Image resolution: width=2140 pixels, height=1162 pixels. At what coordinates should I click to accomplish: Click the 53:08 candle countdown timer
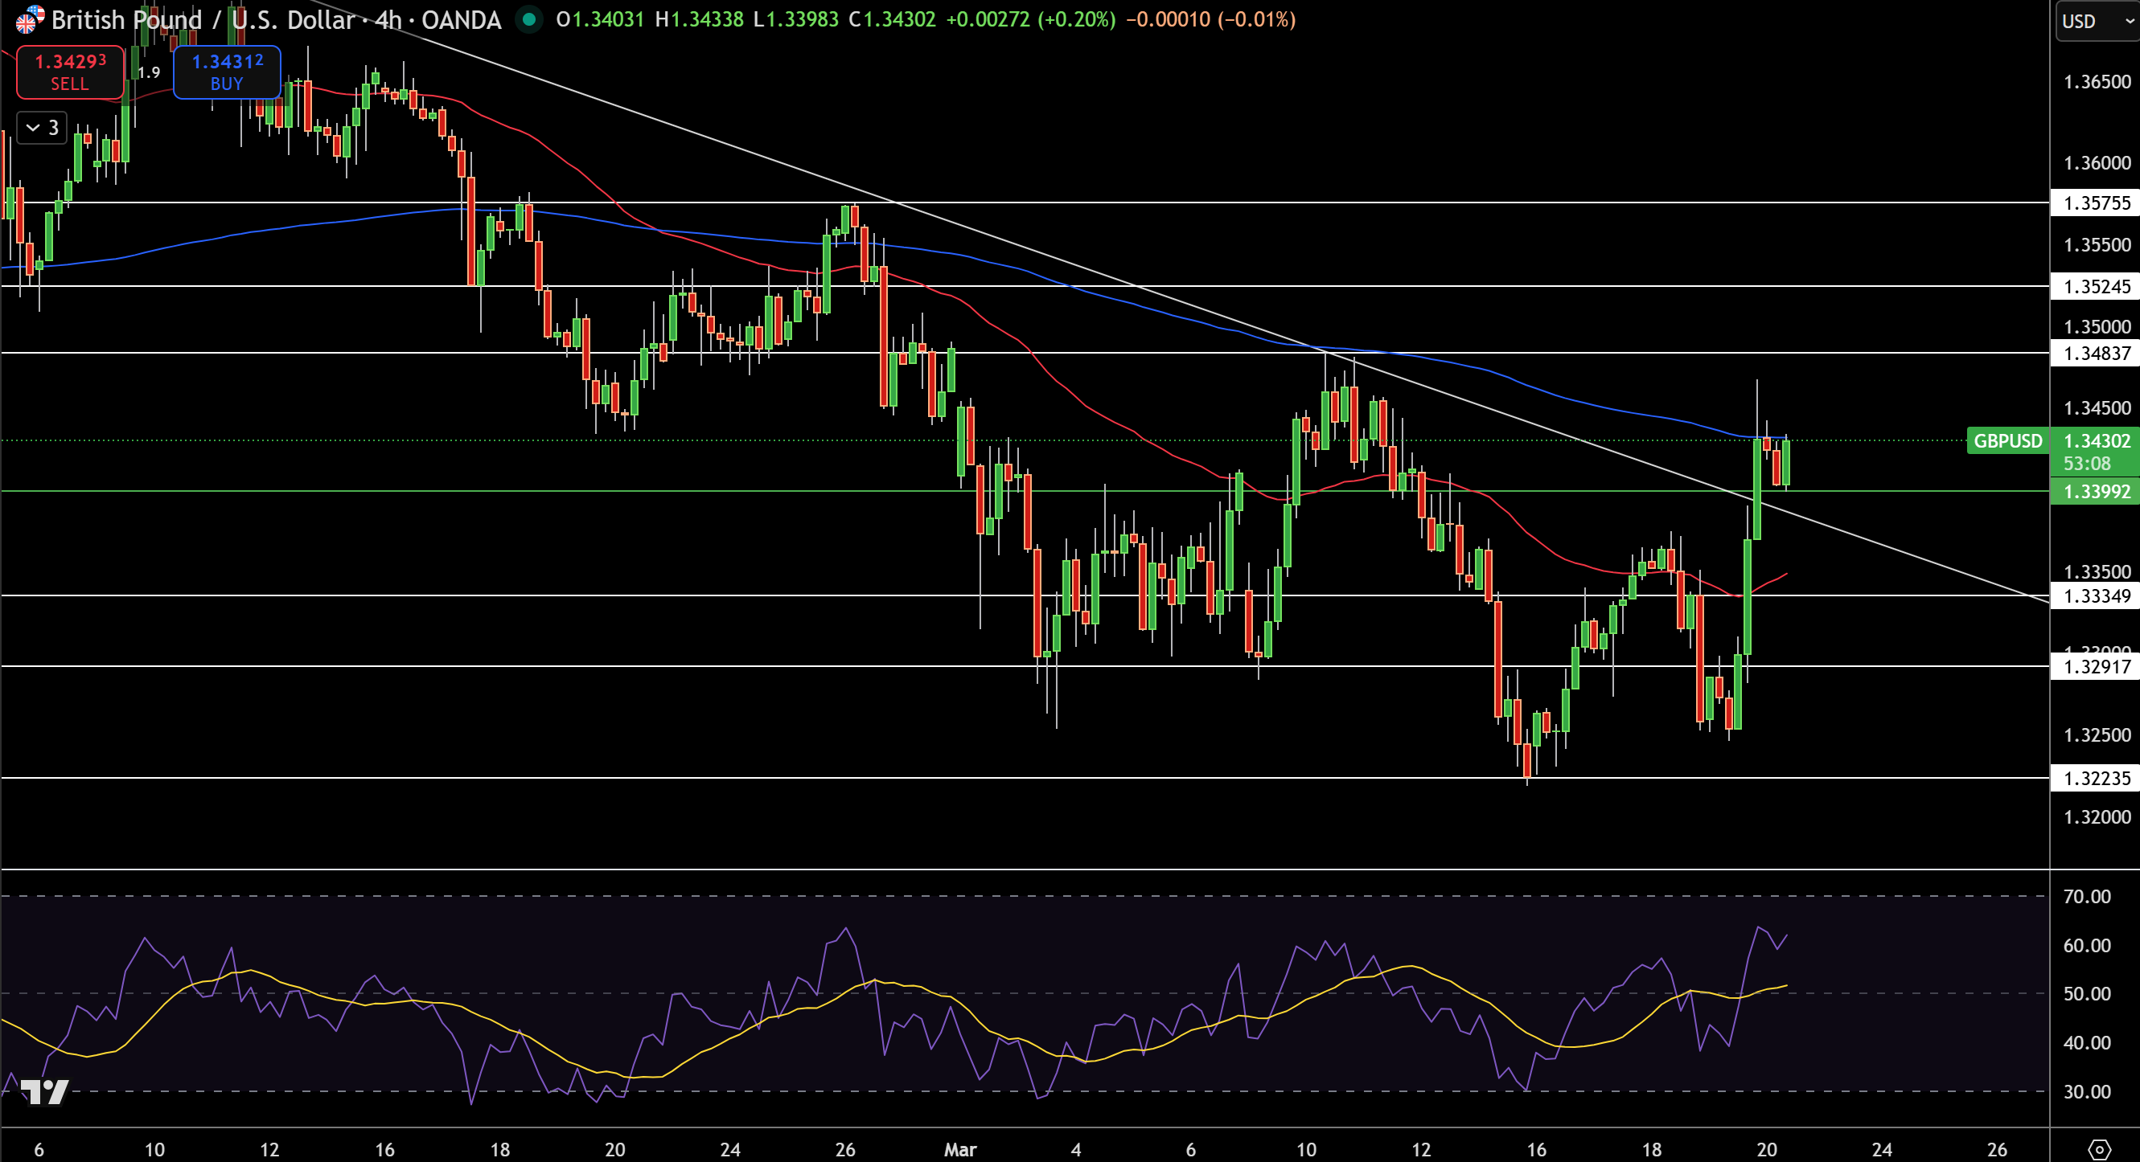(2087, 464)
